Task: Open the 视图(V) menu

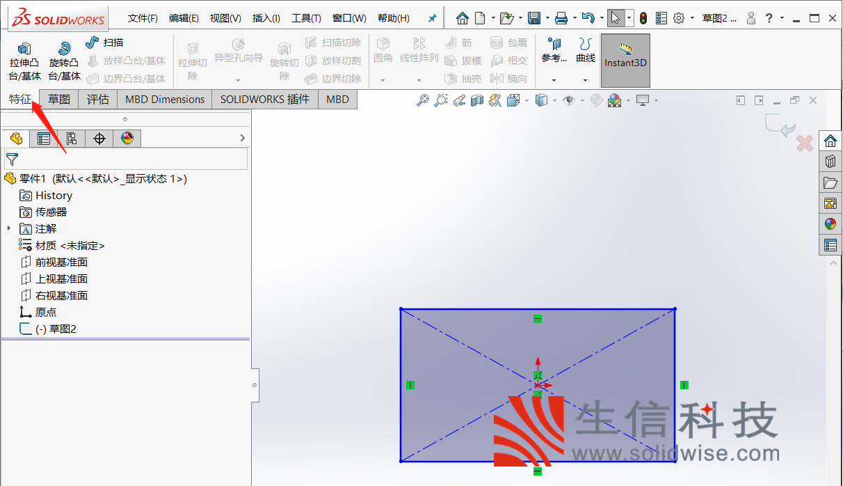Action: point(225,18)
